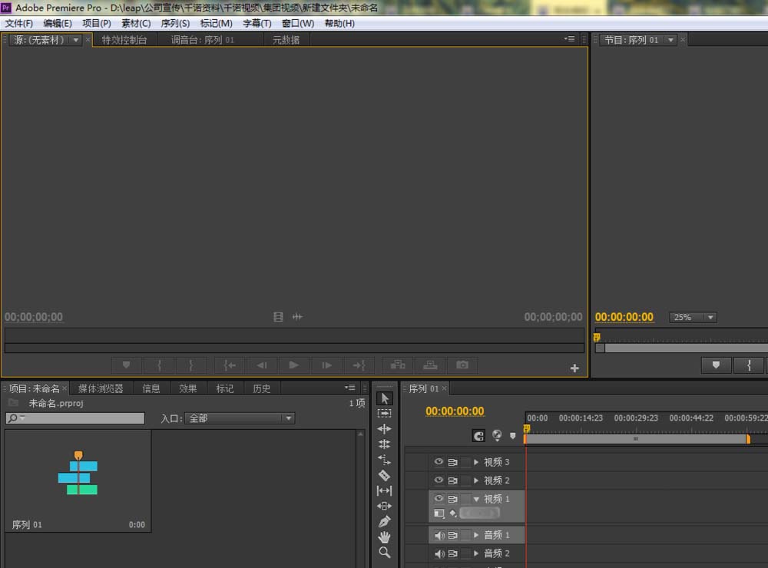Toggle sync lock on 视频 2 track
Image resolution: width=768 pixels, height=568 pixels.
pyautogui.click(x=452, y=480)
